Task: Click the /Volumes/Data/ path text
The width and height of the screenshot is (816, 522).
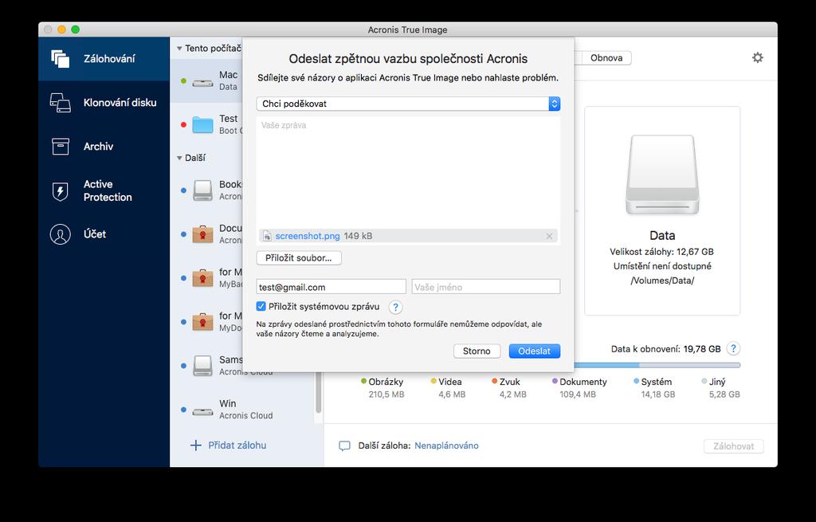Action: pos(662,281)
